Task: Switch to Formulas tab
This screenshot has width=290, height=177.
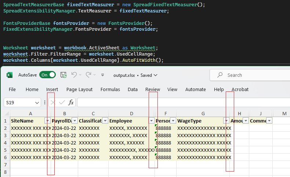Action: click(x=110, y=90)
